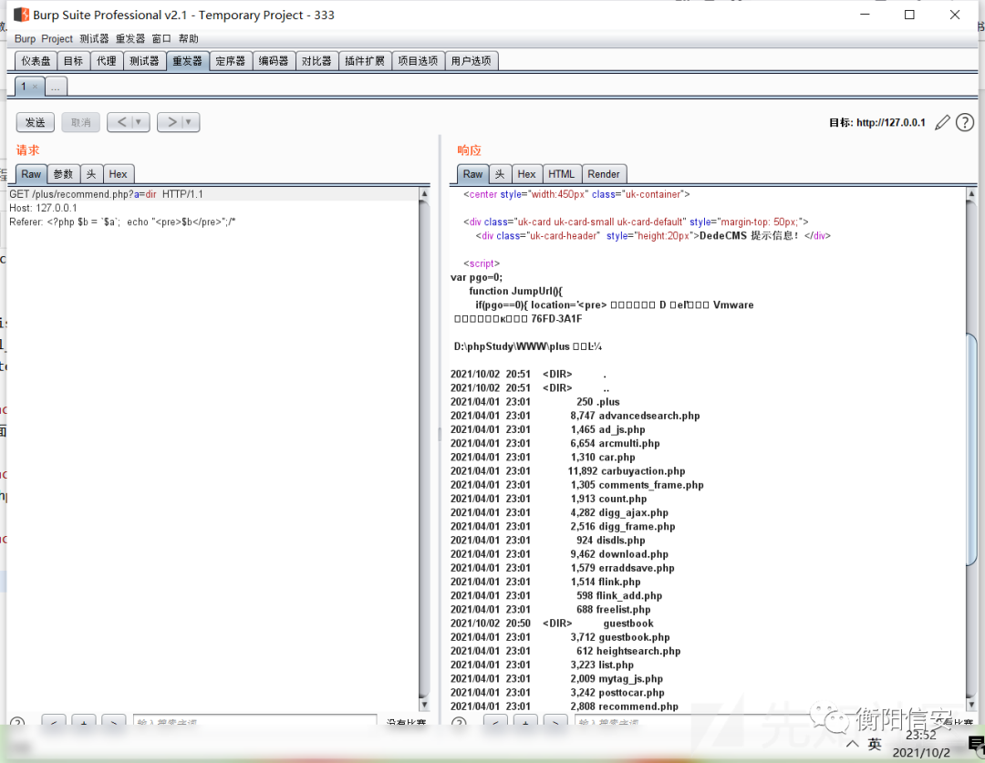Select the request Hex tab

118,174
